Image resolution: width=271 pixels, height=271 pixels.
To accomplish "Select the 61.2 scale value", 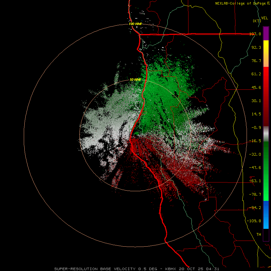I will coord(256,74).
